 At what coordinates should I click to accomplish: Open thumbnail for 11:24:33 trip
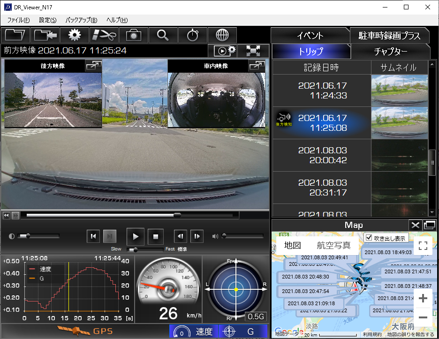click(x=400, y=90)
